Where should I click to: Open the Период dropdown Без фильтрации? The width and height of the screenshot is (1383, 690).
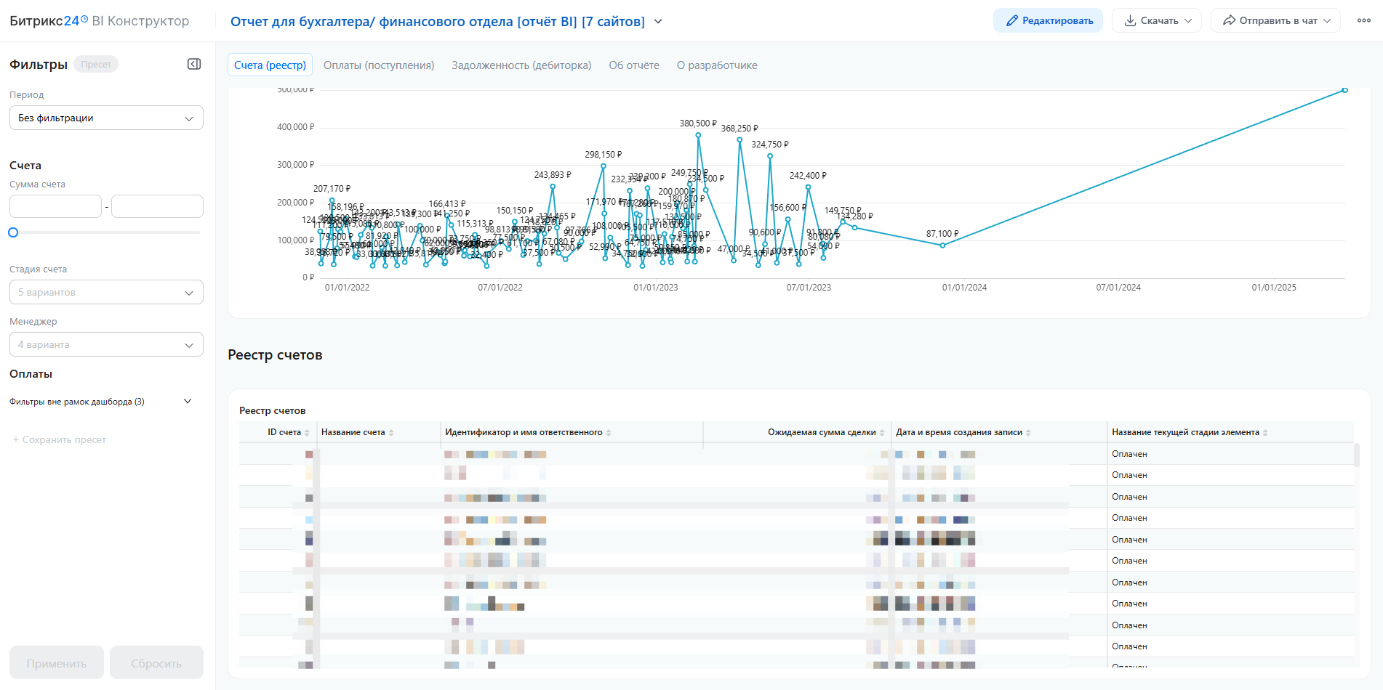[x=106, y=118]
